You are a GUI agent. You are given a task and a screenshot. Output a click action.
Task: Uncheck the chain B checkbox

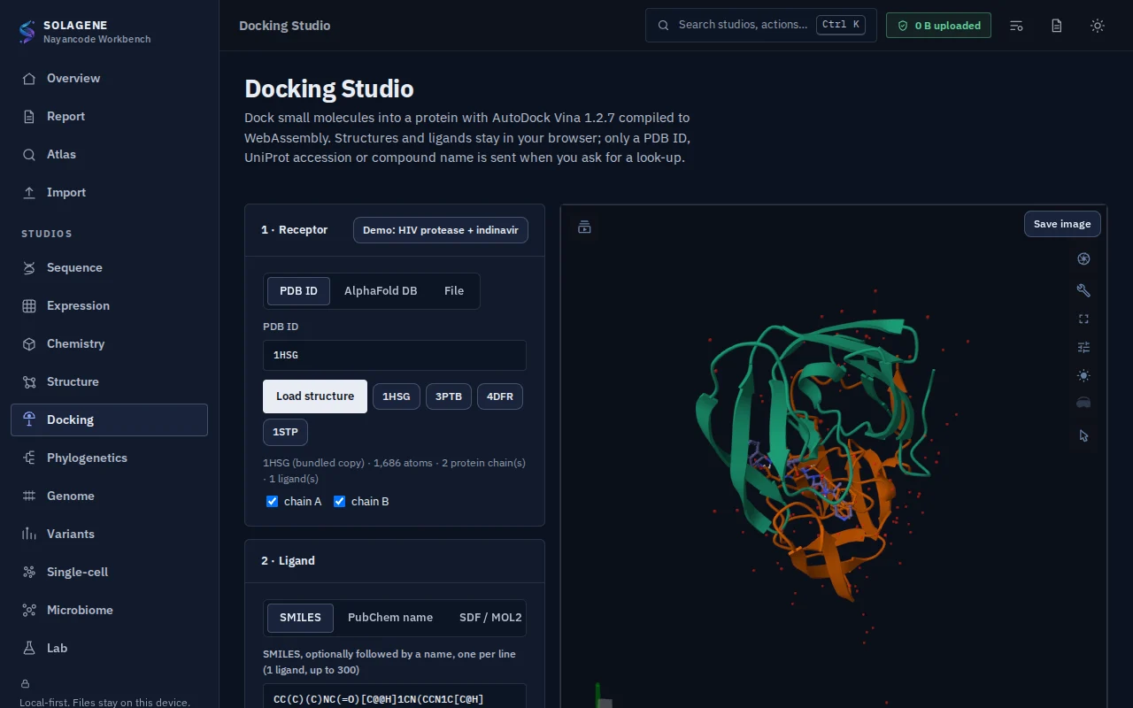339,502
